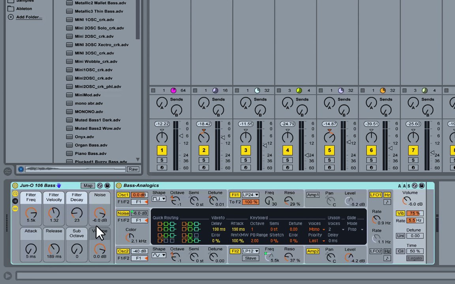Click the Vib 75 % amount slider
The width and height of the screenshot is (455, 284).
point(415,213)
